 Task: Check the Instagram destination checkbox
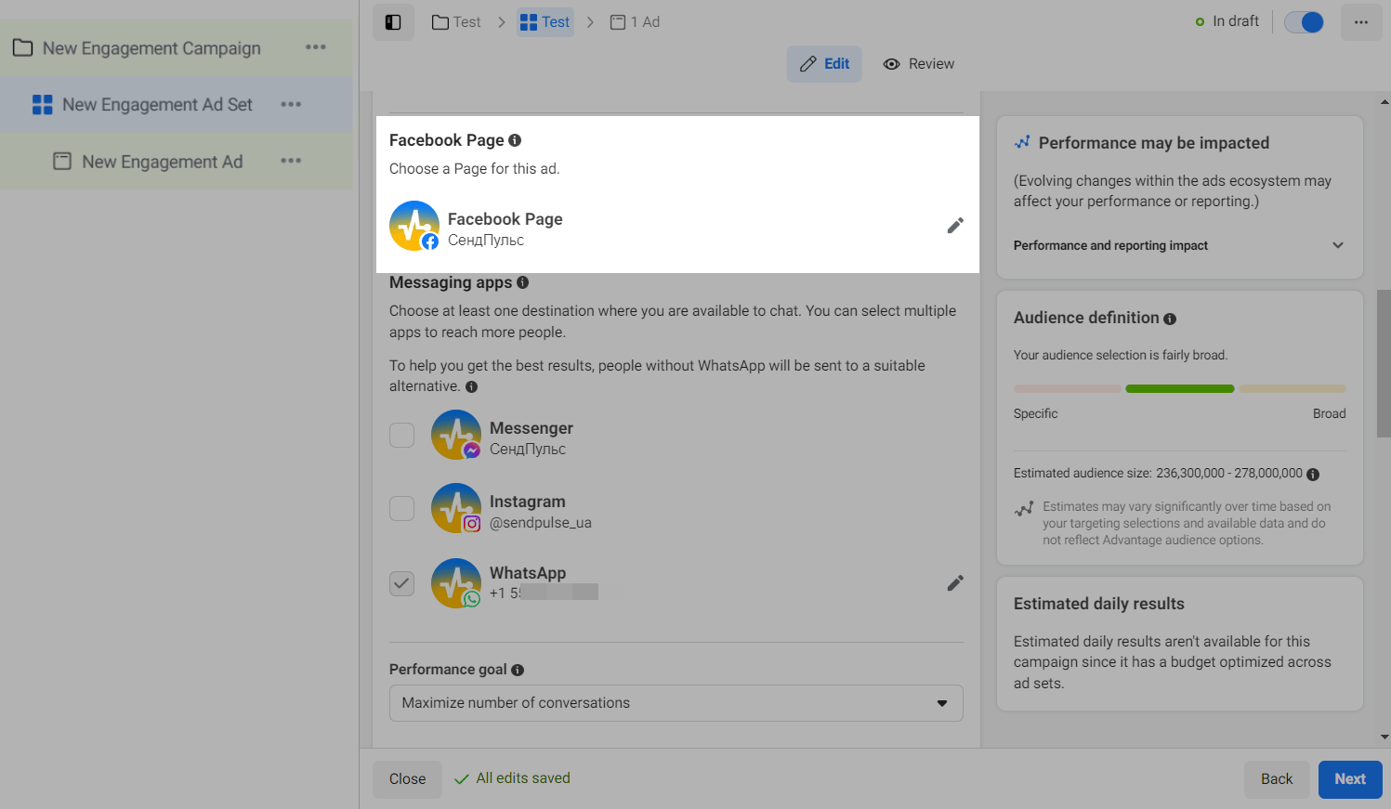[401, 508]
